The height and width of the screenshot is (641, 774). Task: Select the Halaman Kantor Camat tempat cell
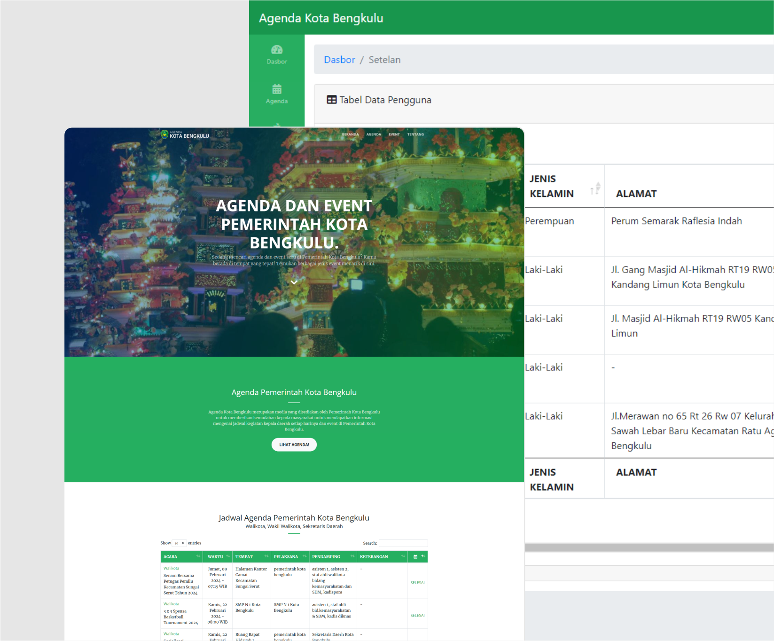click(251, 578)
